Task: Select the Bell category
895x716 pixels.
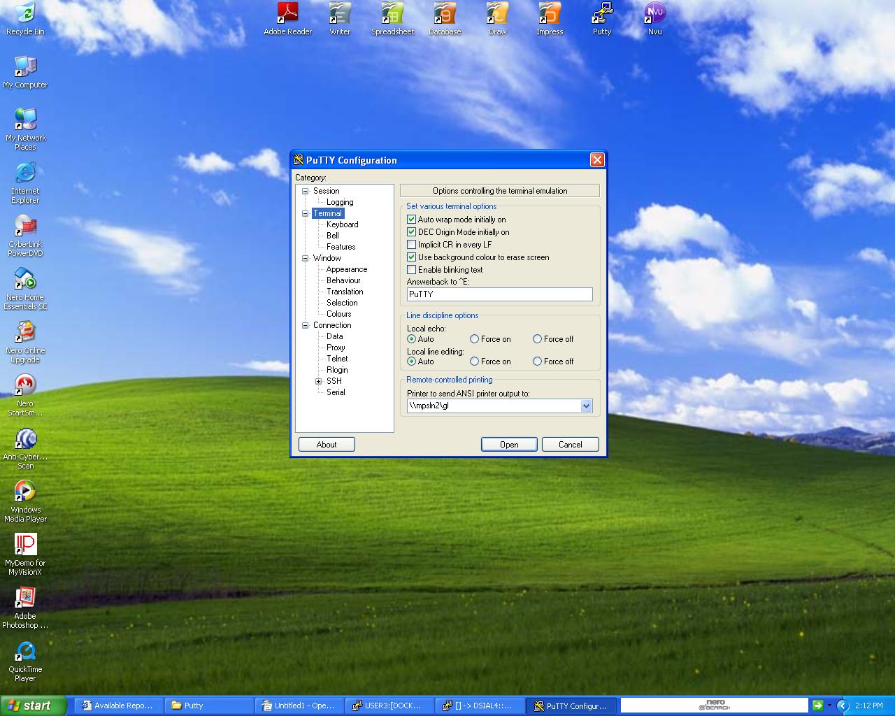Action: coord(333,236)
